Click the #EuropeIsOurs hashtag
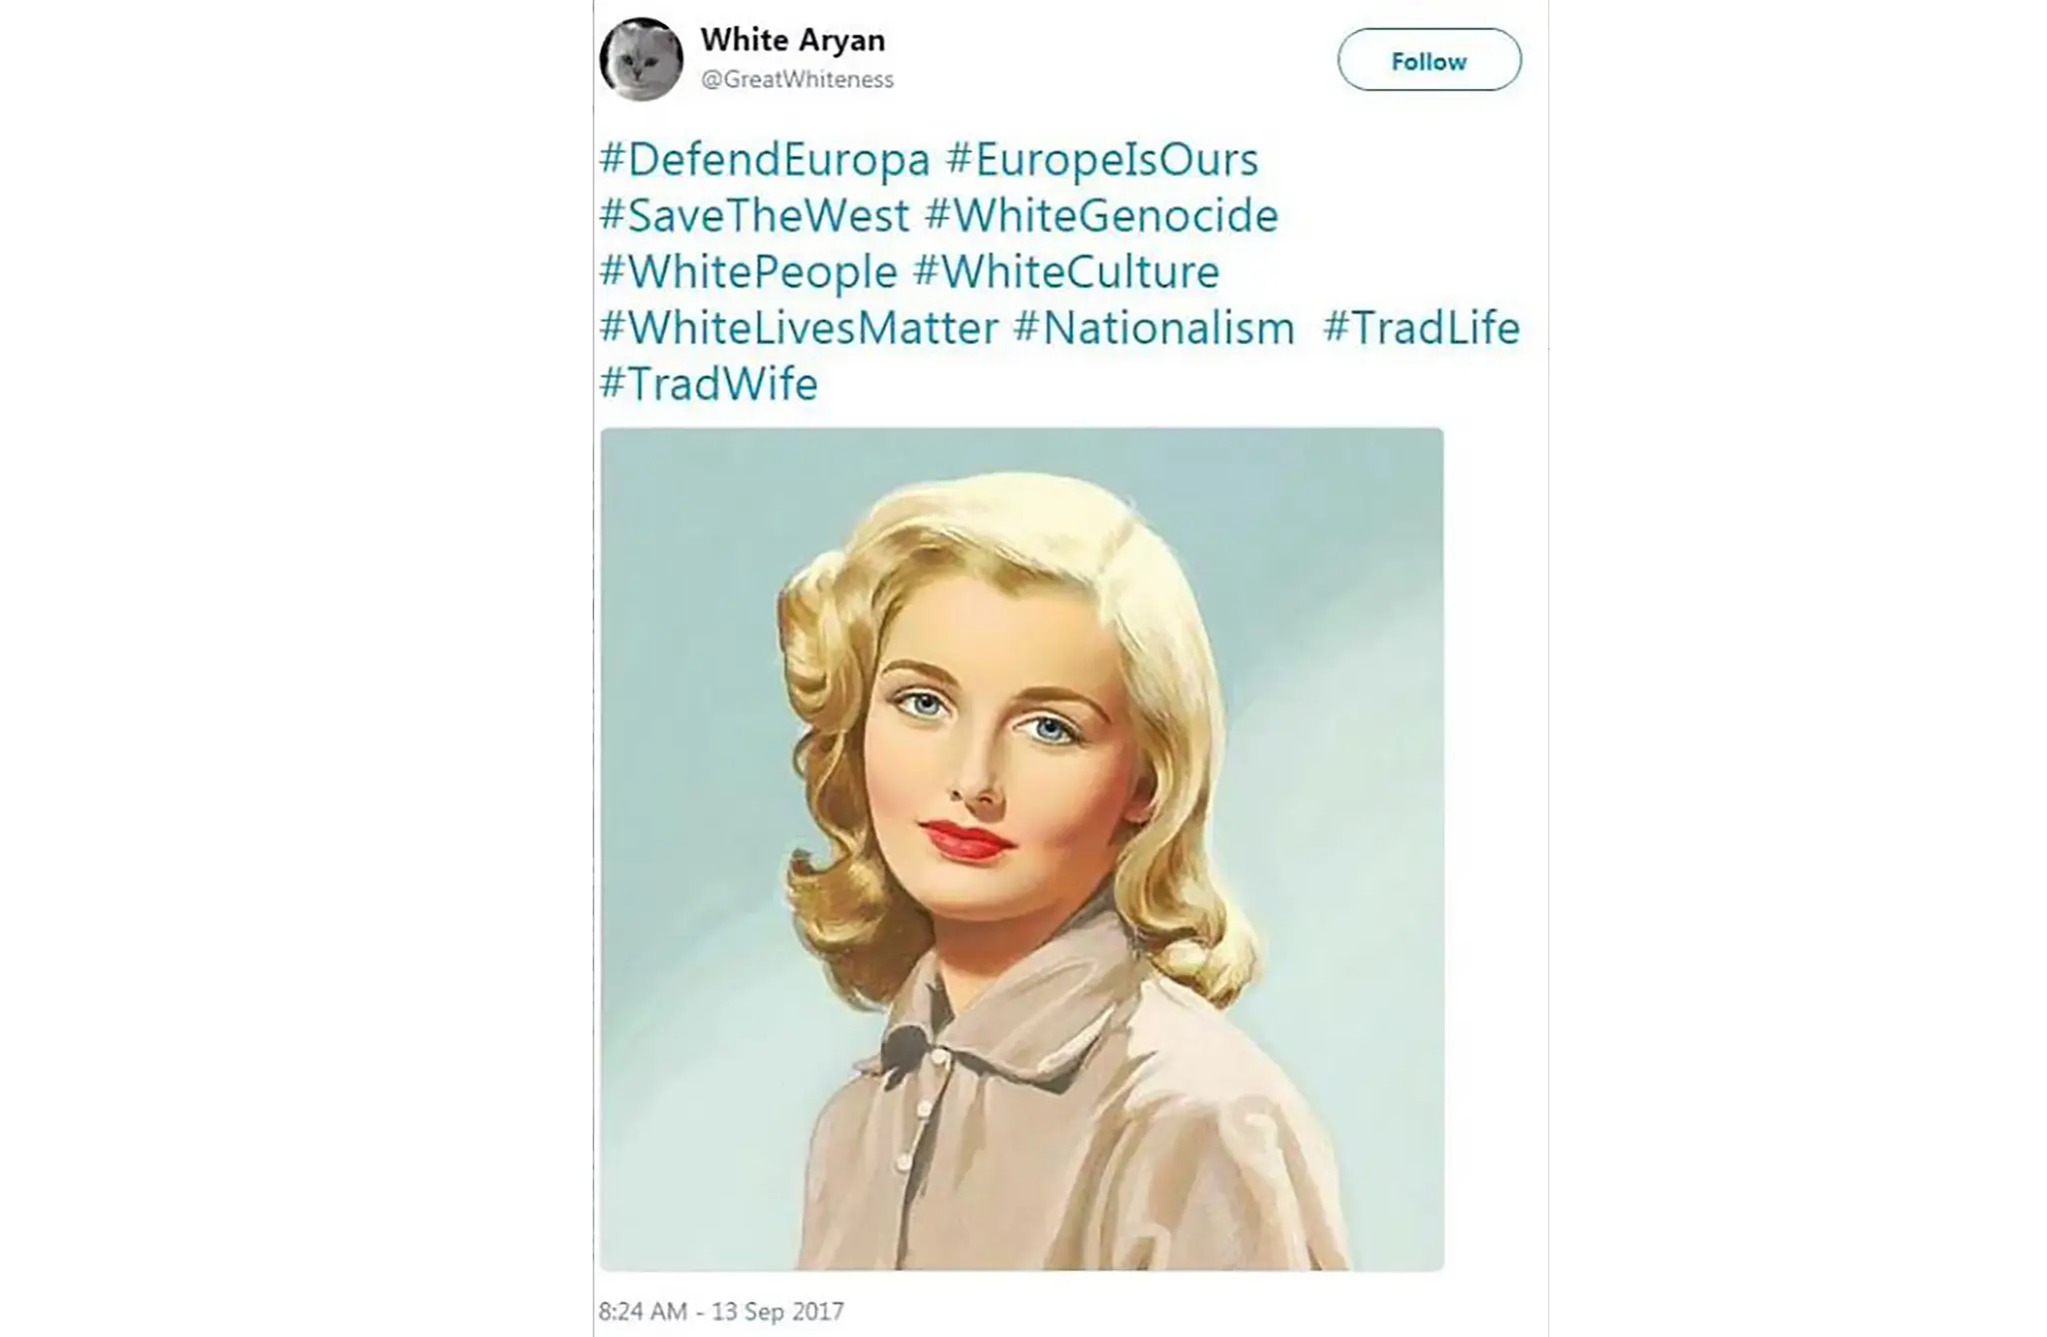2047x1337 pixels. [x=1101, y=160]
